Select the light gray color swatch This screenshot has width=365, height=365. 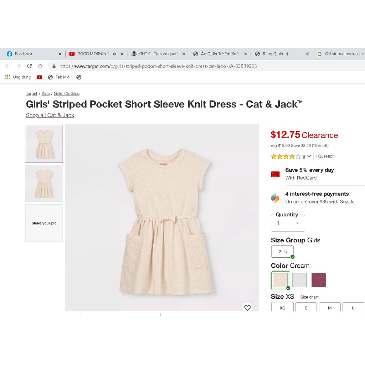299,280
